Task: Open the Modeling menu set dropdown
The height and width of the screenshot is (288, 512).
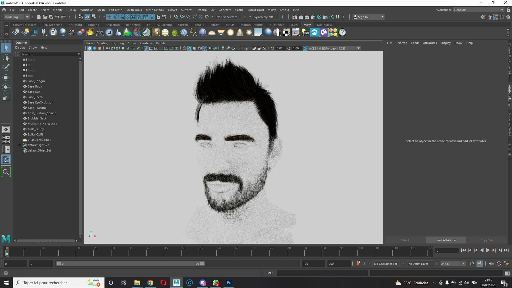Action: tap(16, 17)
